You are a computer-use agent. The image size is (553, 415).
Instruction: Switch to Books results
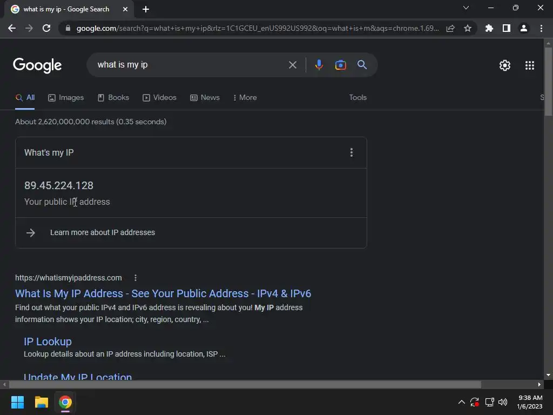[113, 97]
